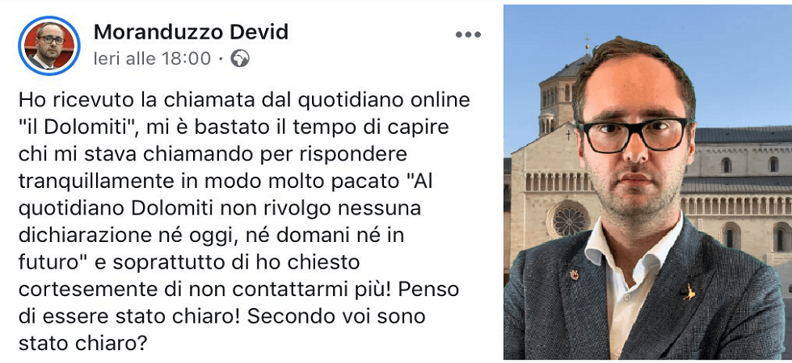Click the rose window on the cathedral

568,219
